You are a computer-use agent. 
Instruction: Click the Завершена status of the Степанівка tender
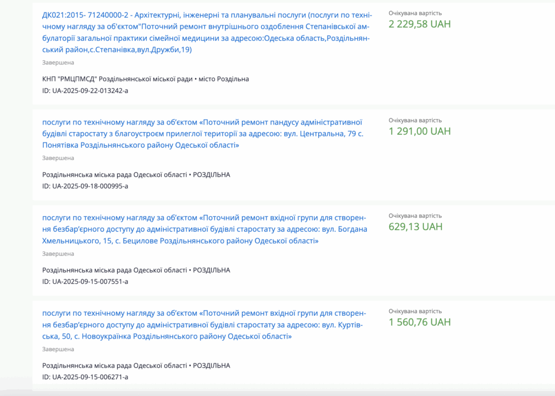pos(58,63)
